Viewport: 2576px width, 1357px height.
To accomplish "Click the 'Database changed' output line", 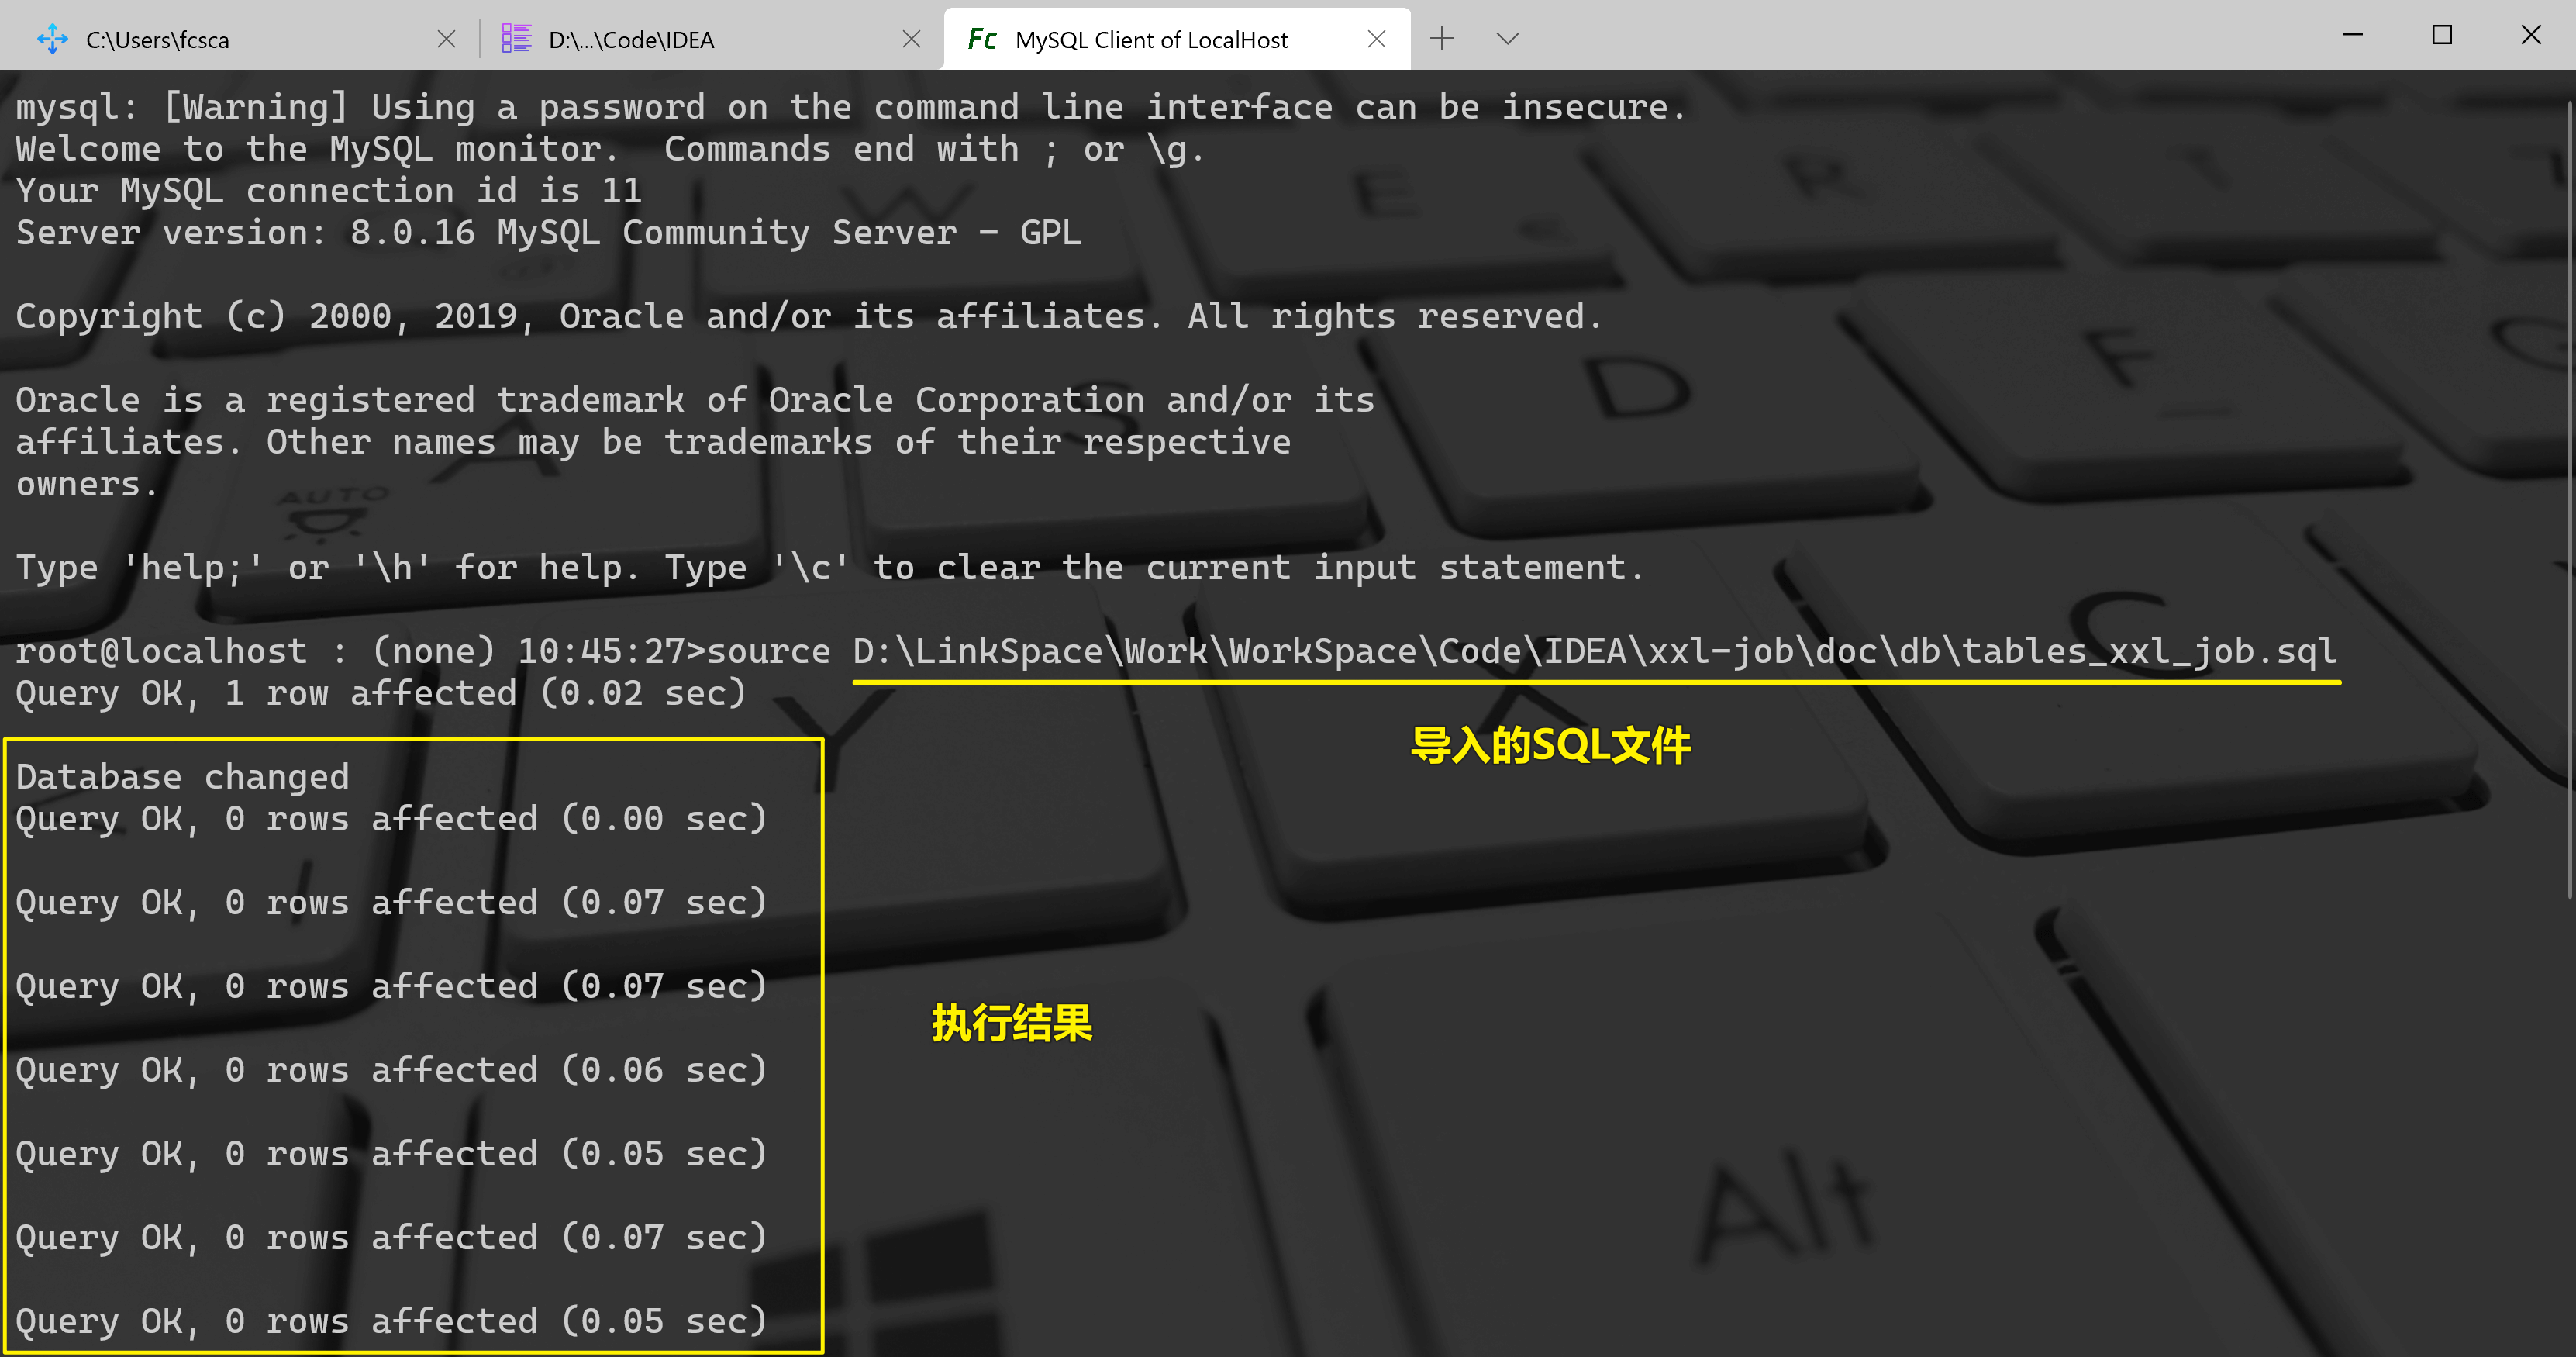I will (x=183, y=777).
